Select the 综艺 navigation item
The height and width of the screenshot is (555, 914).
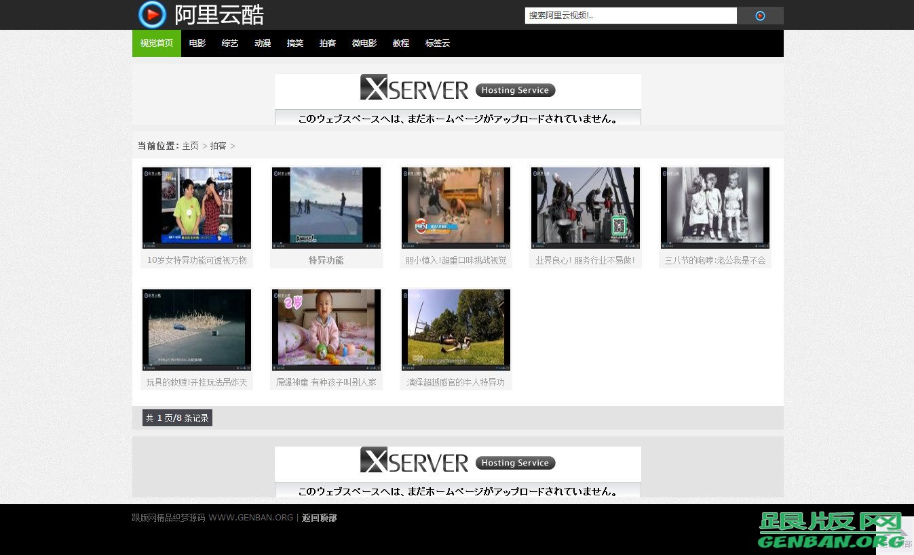pyautogui.click(x=230, y=43)
